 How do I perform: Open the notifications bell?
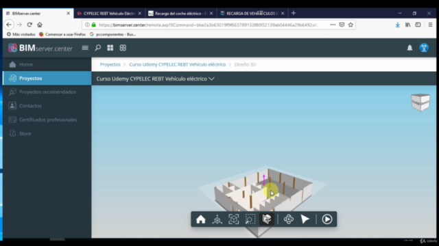410,48
